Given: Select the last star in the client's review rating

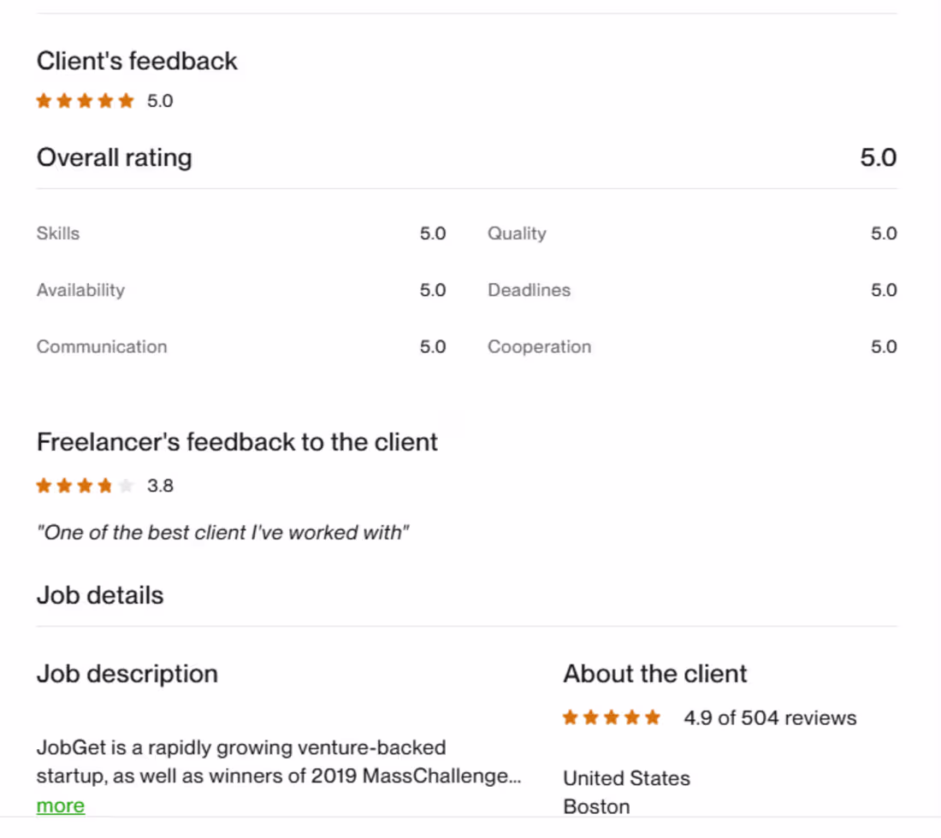Looking at the screenshot, I should click(654, 717).
